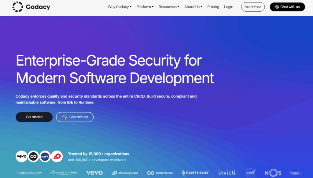Select the Beam Suntory logo

[64, 173]
